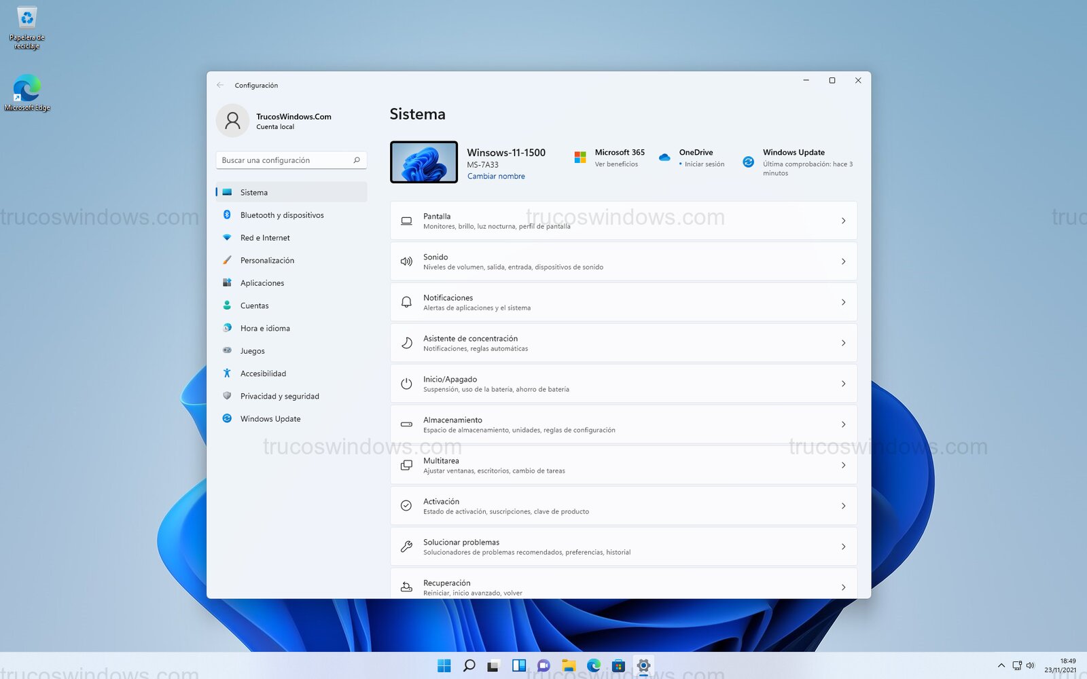
Task: Click Iniciar sesión under OneDrive
Action: (x=703, y=164)
